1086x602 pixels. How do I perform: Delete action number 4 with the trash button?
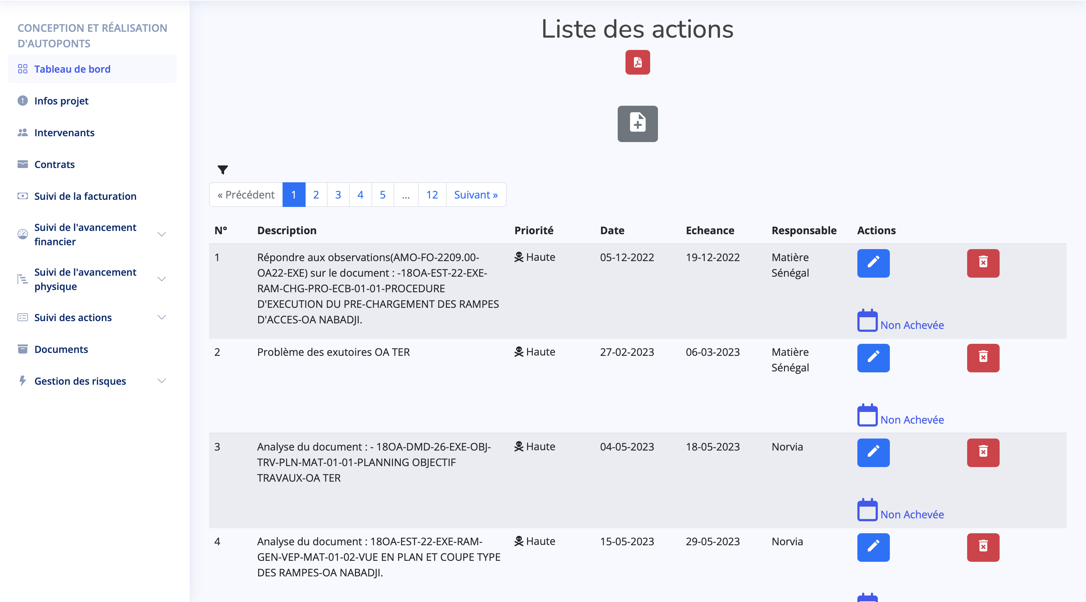[x=983, y=547]
